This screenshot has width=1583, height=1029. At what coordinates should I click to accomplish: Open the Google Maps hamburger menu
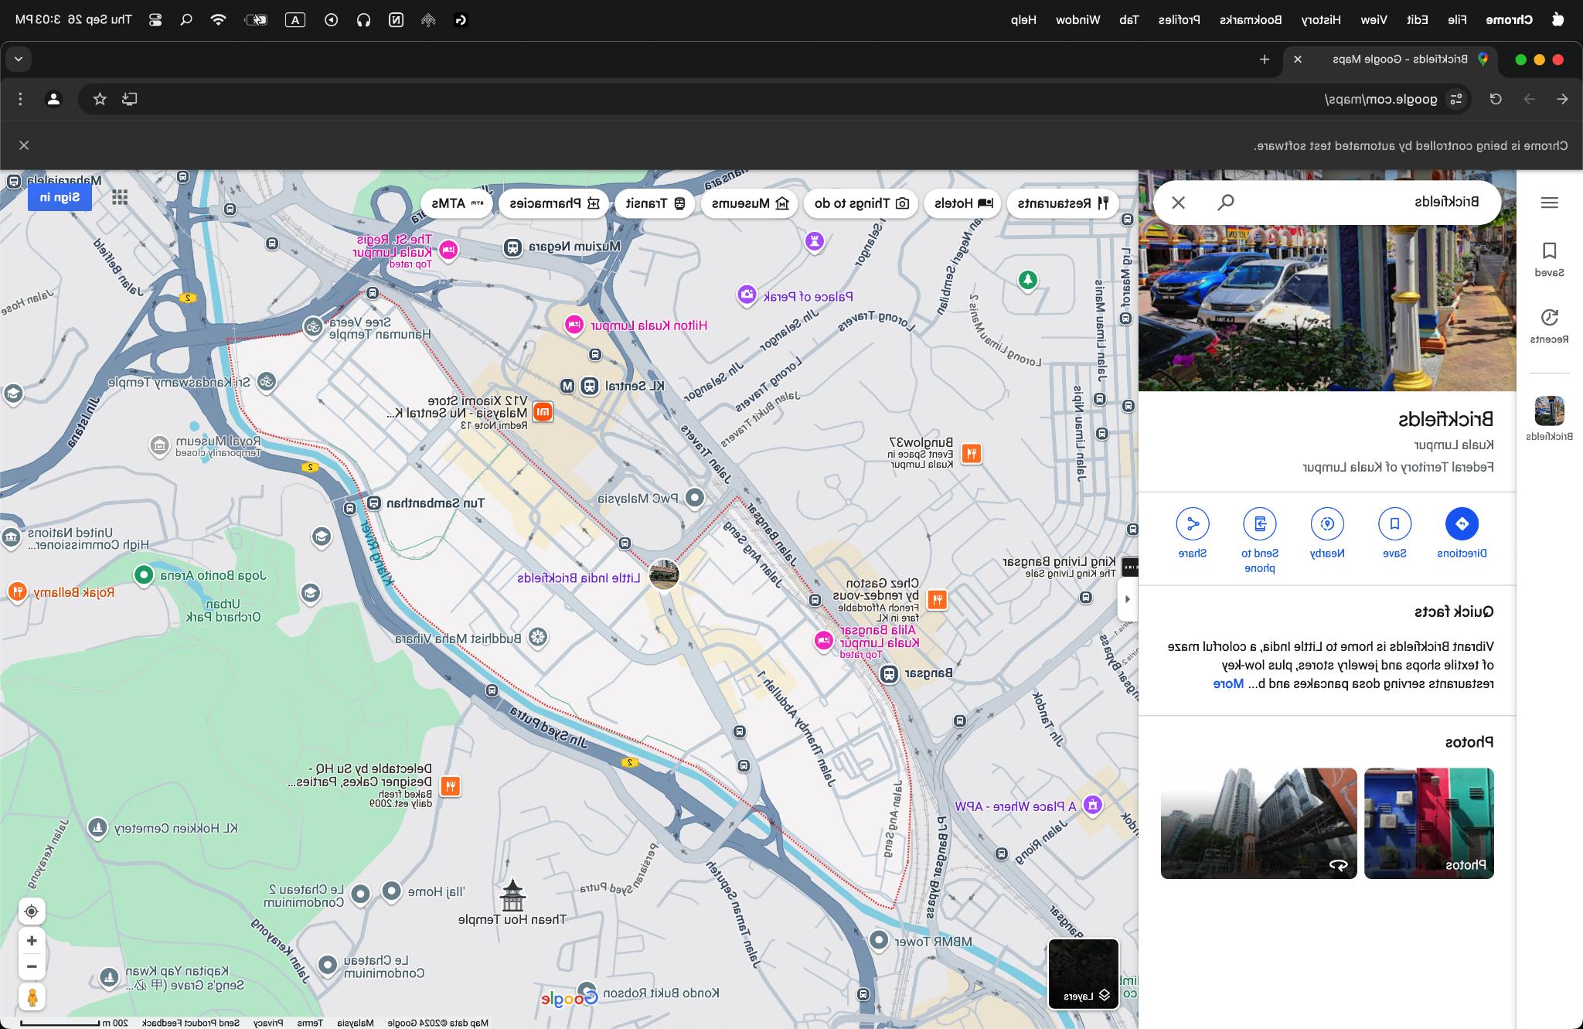point(1549,203)
